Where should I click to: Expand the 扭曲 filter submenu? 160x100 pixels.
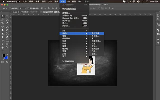point(74,41)
